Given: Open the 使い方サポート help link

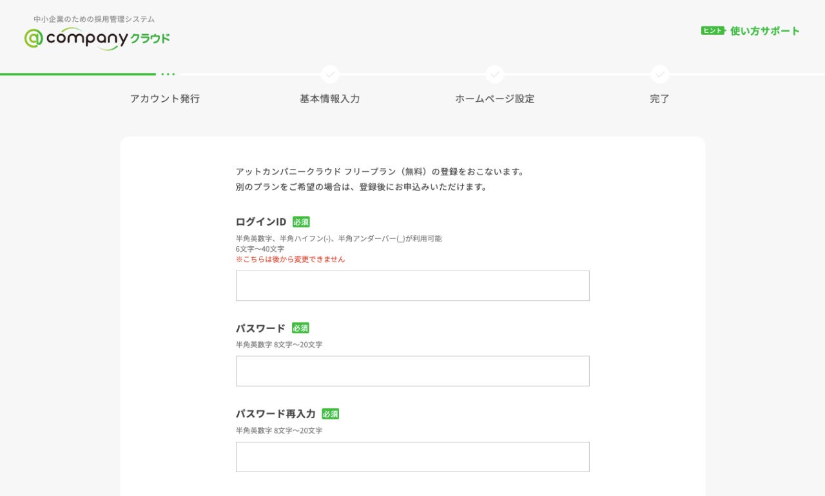Looking at the screenshot, I should click(x=764, y=31).
